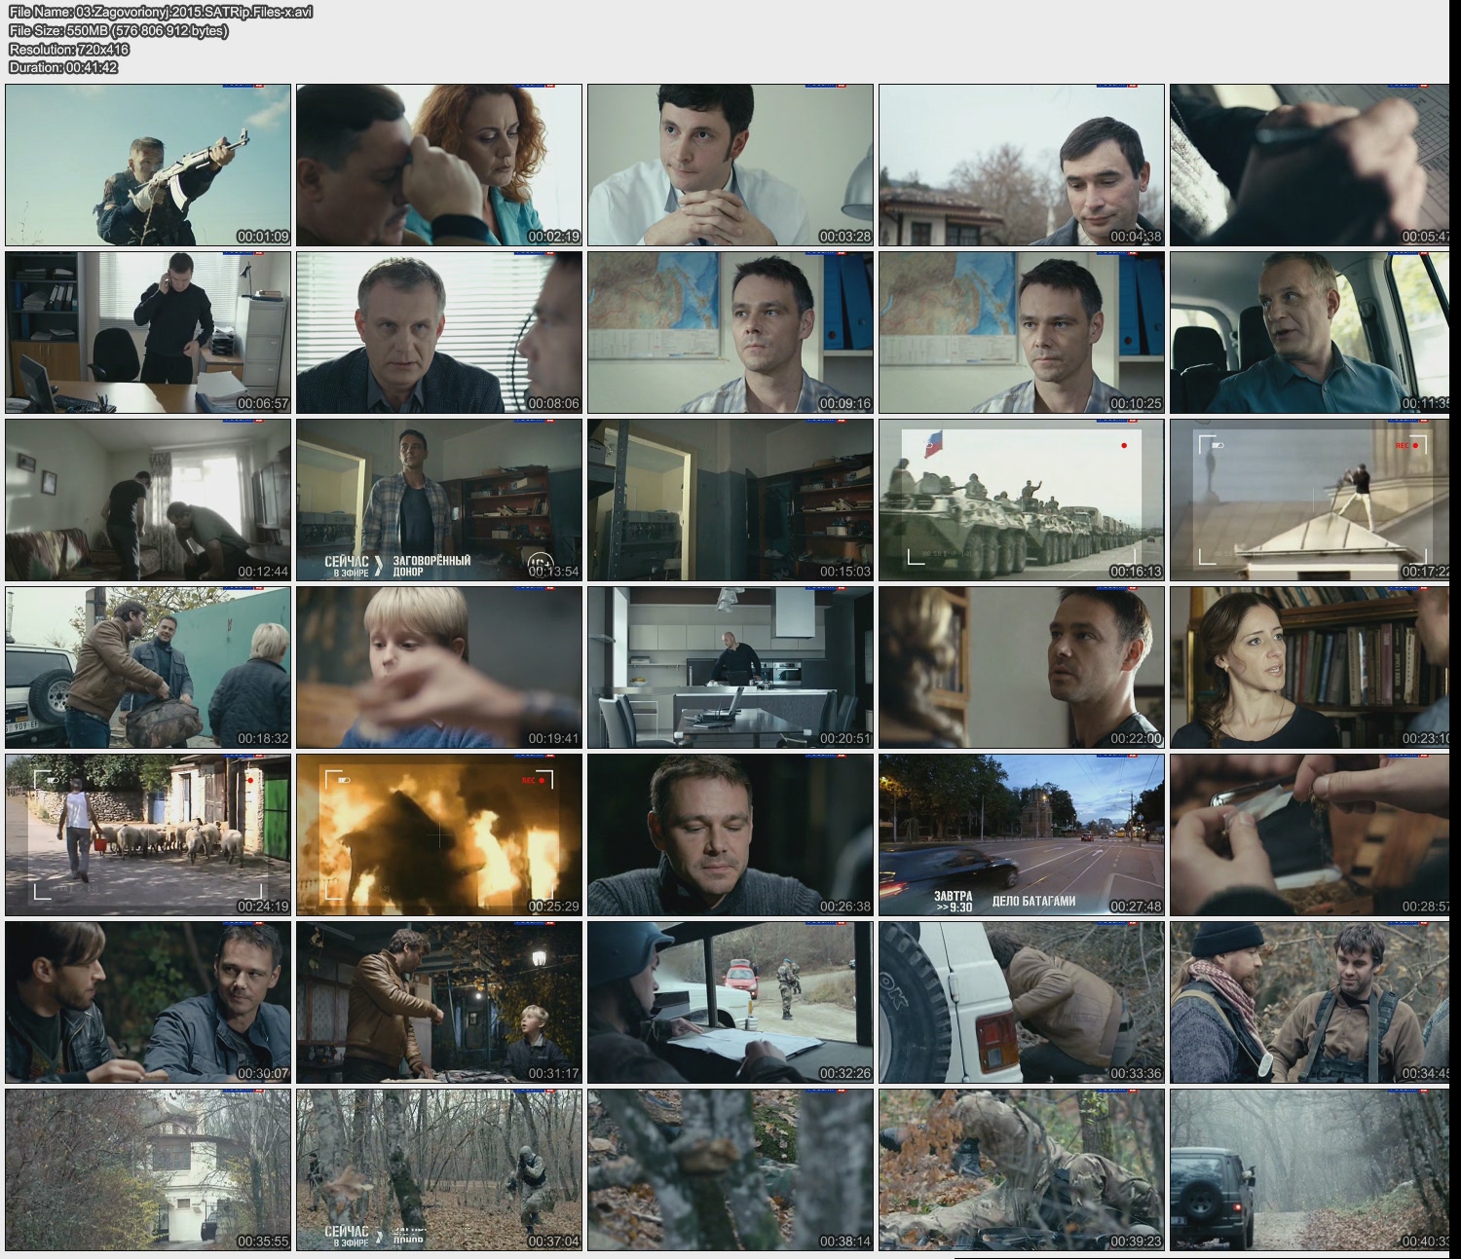Click the File Name text line

(x=161, y=12)
